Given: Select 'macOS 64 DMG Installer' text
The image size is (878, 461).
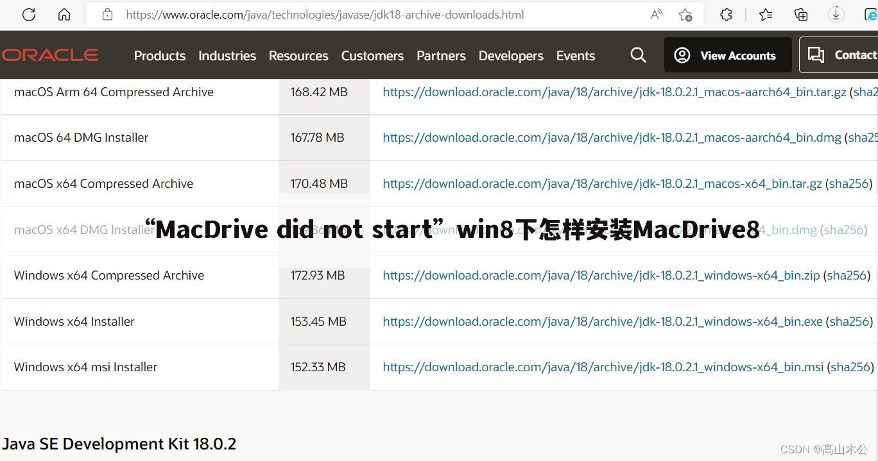Looking at the screenshot, I should 81,137.
